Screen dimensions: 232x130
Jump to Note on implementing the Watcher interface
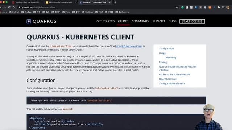click(x=178, y=68)
